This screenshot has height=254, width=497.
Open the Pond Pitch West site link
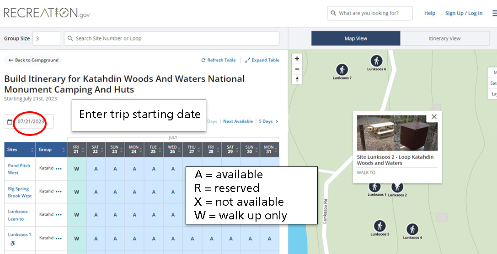(19, 169)
